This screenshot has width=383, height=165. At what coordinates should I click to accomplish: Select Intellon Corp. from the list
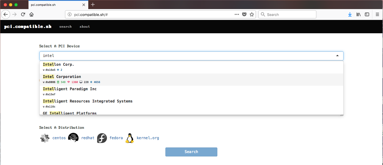tap(191, 67)
